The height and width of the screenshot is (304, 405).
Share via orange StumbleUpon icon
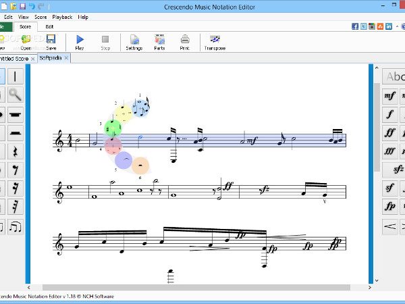click(380, 26)
